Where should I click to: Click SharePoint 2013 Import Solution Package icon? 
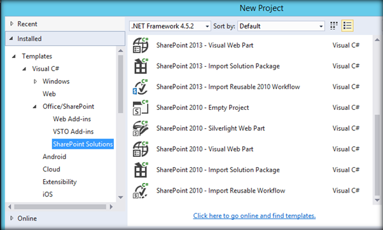click(x=141, y=66)
